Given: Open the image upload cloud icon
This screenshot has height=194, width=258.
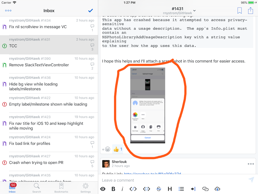Looking at the screenshot, I should pos(217,189).
